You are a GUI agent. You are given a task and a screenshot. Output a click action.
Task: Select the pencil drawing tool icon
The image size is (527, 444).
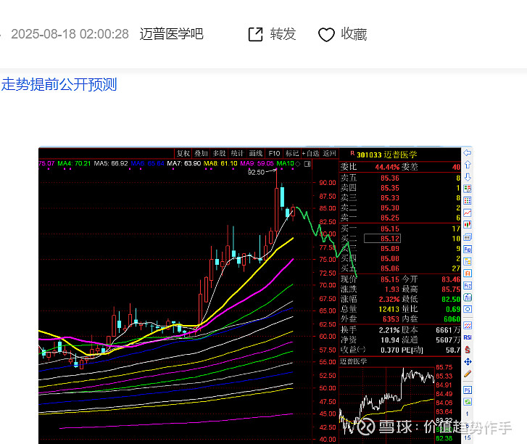coord(467,374)
